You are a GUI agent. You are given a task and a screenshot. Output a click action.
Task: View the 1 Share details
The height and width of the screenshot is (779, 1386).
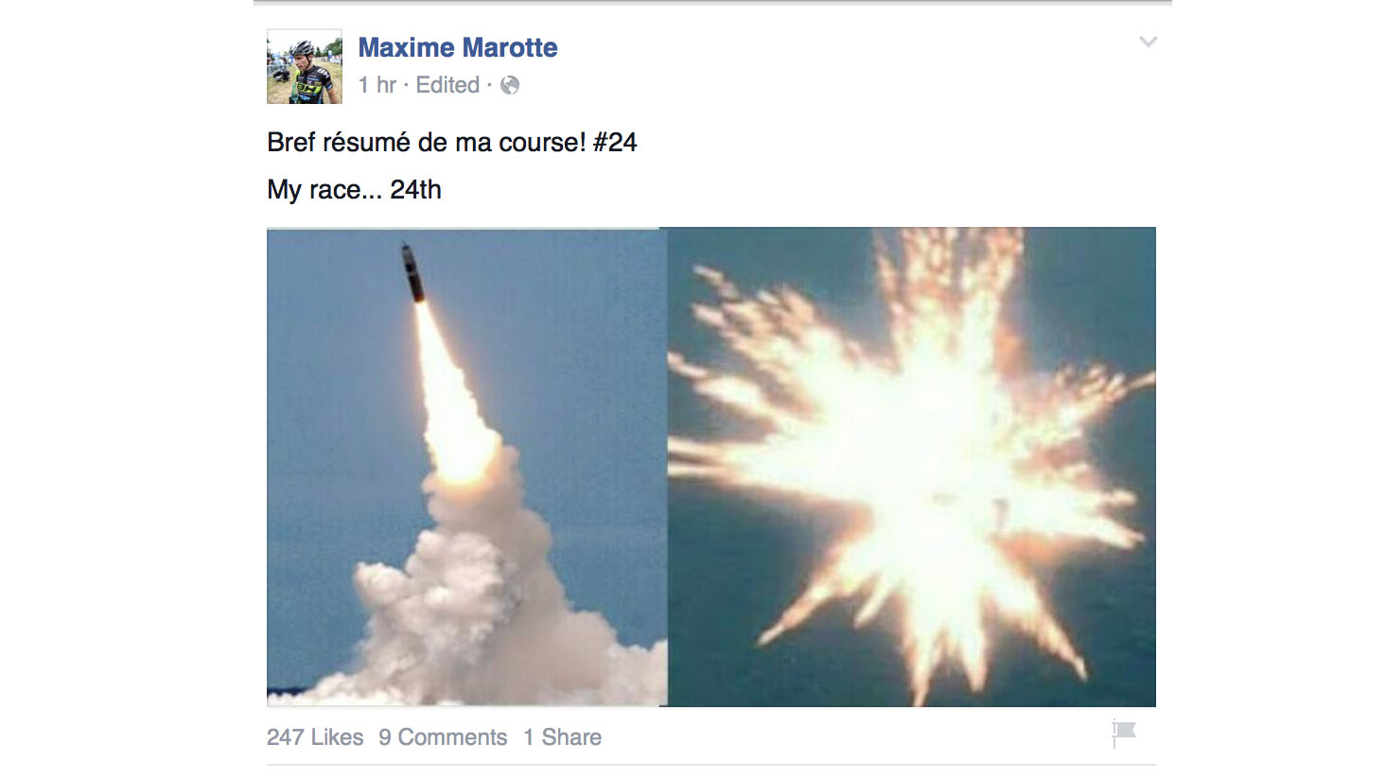pyautogui.click(x=562, y=737)
